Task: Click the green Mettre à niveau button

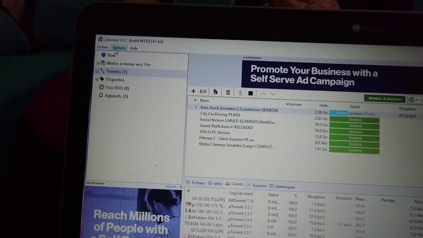Action: click(x=385, y=99)
